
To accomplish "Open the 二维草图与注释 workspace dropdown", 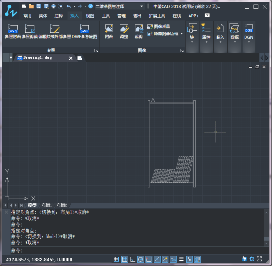I will [119, 7].
